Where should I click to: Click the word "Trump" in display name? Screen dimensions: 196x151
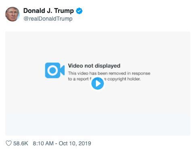coord(64,11)
